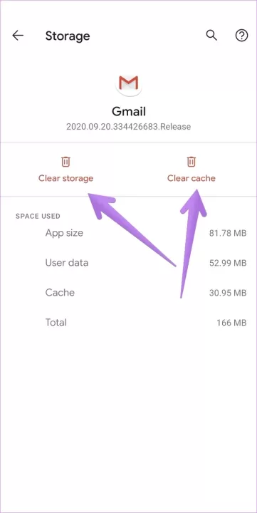Select the App size row label
This screenshot has width=257, height=513.
tap(64, 233)
